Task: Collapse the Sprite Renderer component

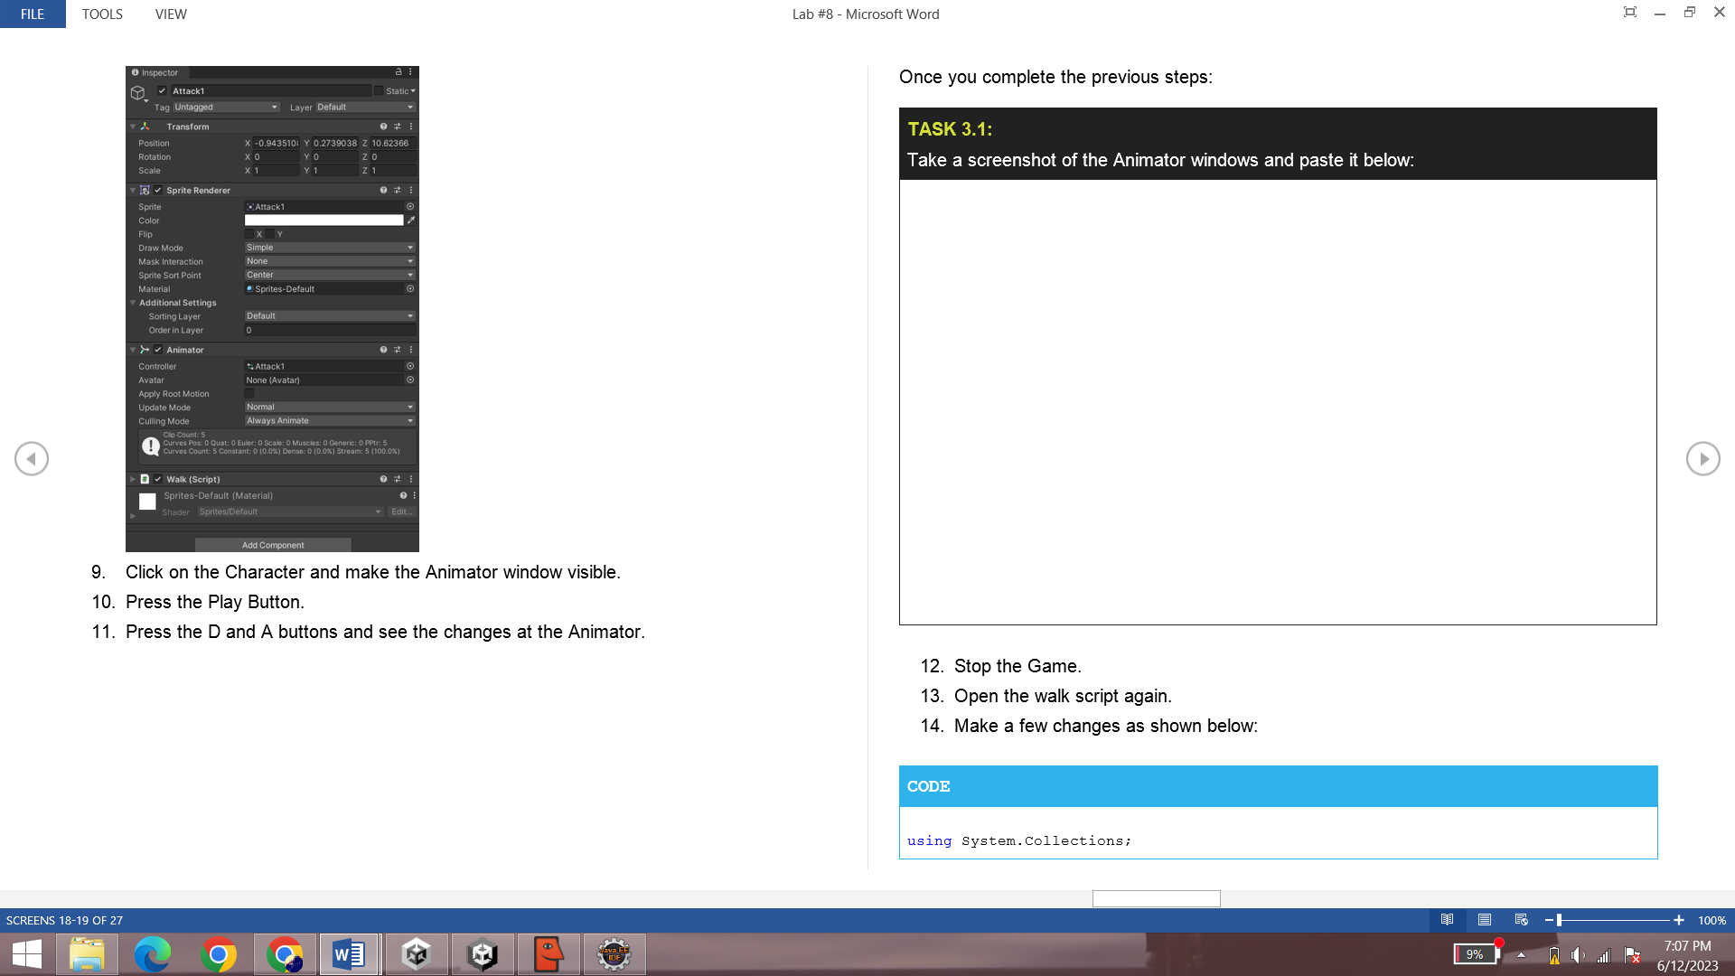Action: coord(132,191)
